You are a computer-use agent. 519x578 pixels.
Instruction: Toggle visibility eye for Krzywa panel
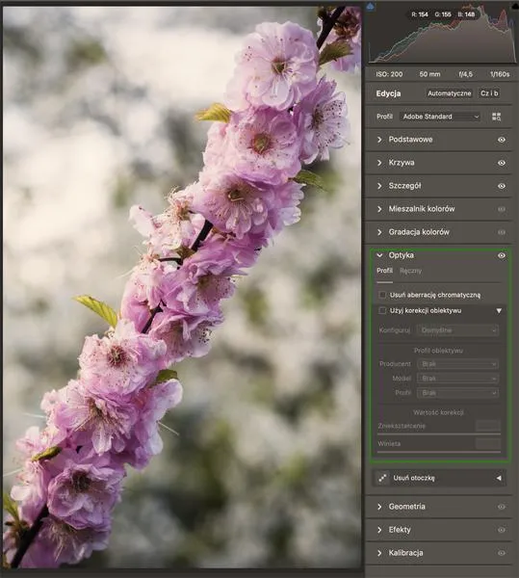pyautogui.click(x=502, y=163)
